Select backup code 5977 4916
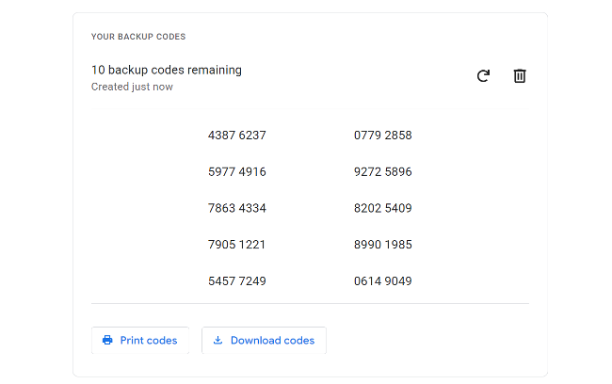This screenshot has height=384, width=612. tap(237, 171)
